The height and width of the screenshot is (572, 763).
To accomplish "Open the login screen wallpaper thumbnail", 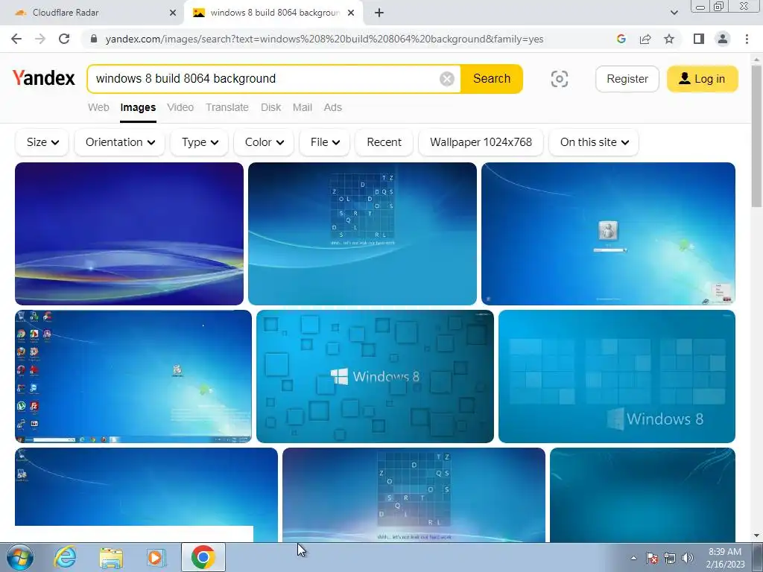I will (608, 233).
